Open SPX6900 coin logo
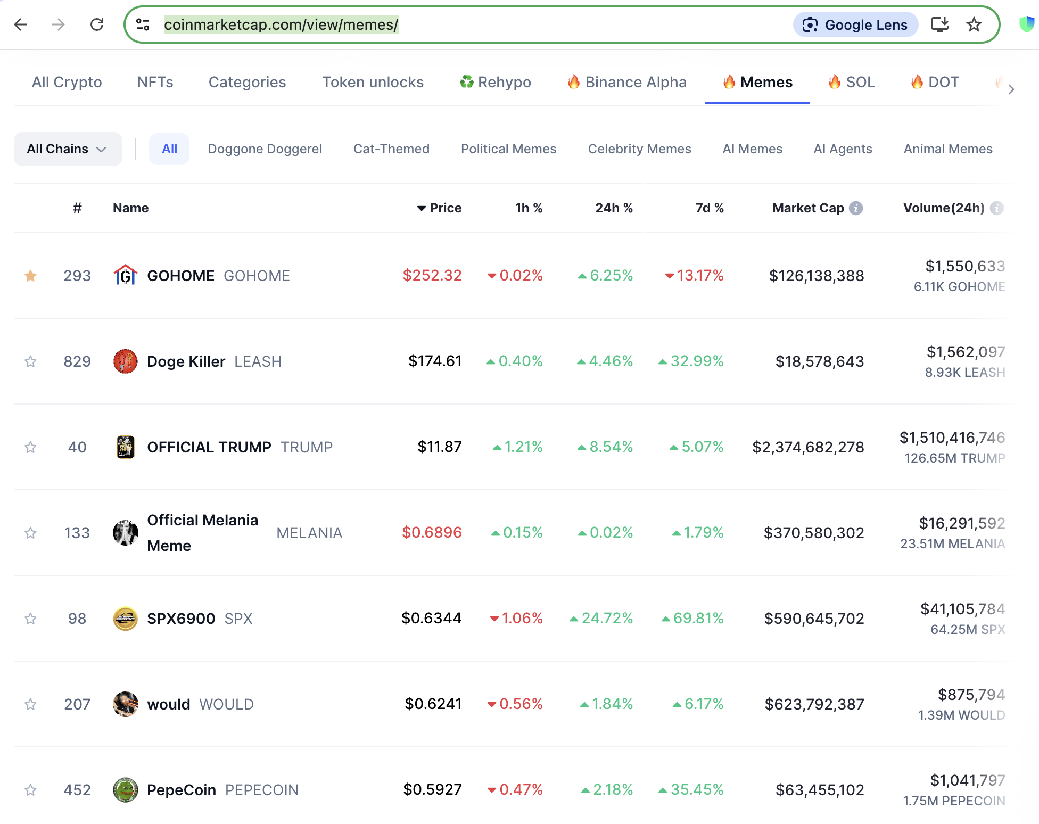Screen dimensions: 1039x824 pyautogui.click(x=126, y=619)
